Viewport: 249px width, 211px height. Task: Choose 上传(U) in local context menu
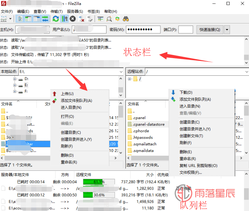point(67,94)
